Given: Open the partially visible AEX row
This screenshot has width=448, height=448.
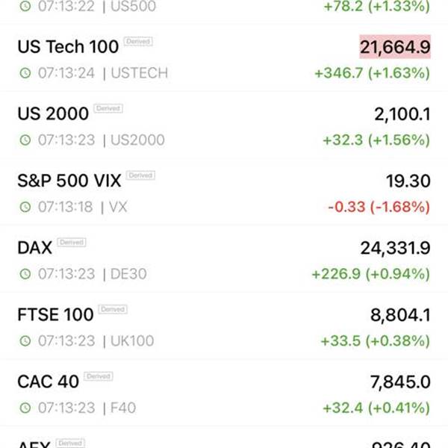Looking at the screenshot, I should click(224, 438).
